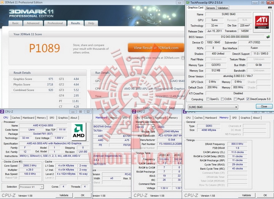Click the Physics Score value 3718

click(x=50, y=84)
